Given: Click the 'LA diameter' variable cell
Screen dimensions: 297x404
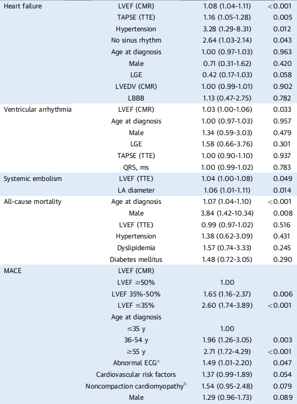Looking at the screenshot, I should (136, 190).
